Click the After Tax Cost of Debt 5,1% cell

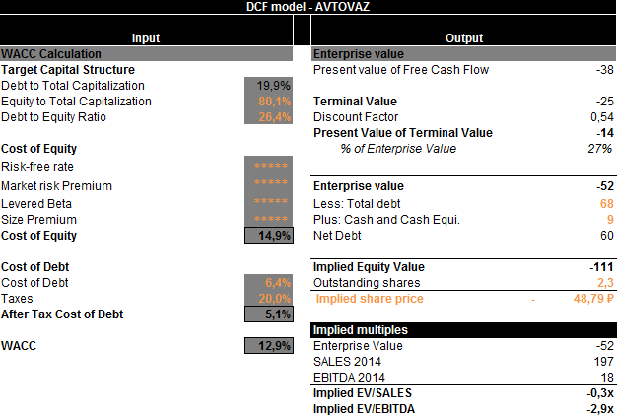click(268, 314)
